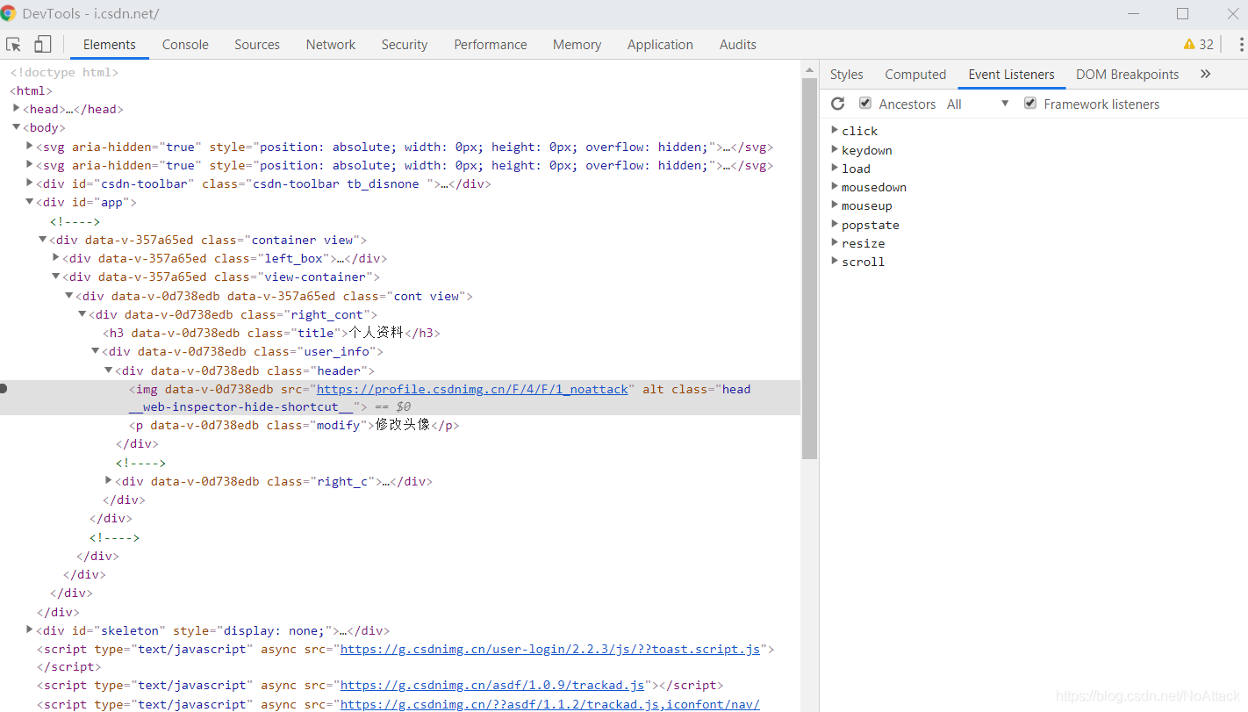Click the Elements panel vertical scrollbar
This screenshot has width=1248, height=712.
coord(809,268)
